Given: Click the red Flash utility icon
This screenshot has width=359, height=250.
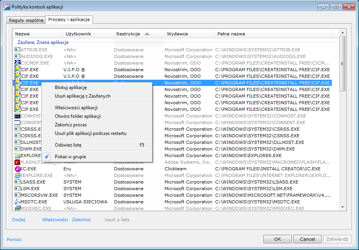Looking at the screenshot, I should tap(18, 162).
